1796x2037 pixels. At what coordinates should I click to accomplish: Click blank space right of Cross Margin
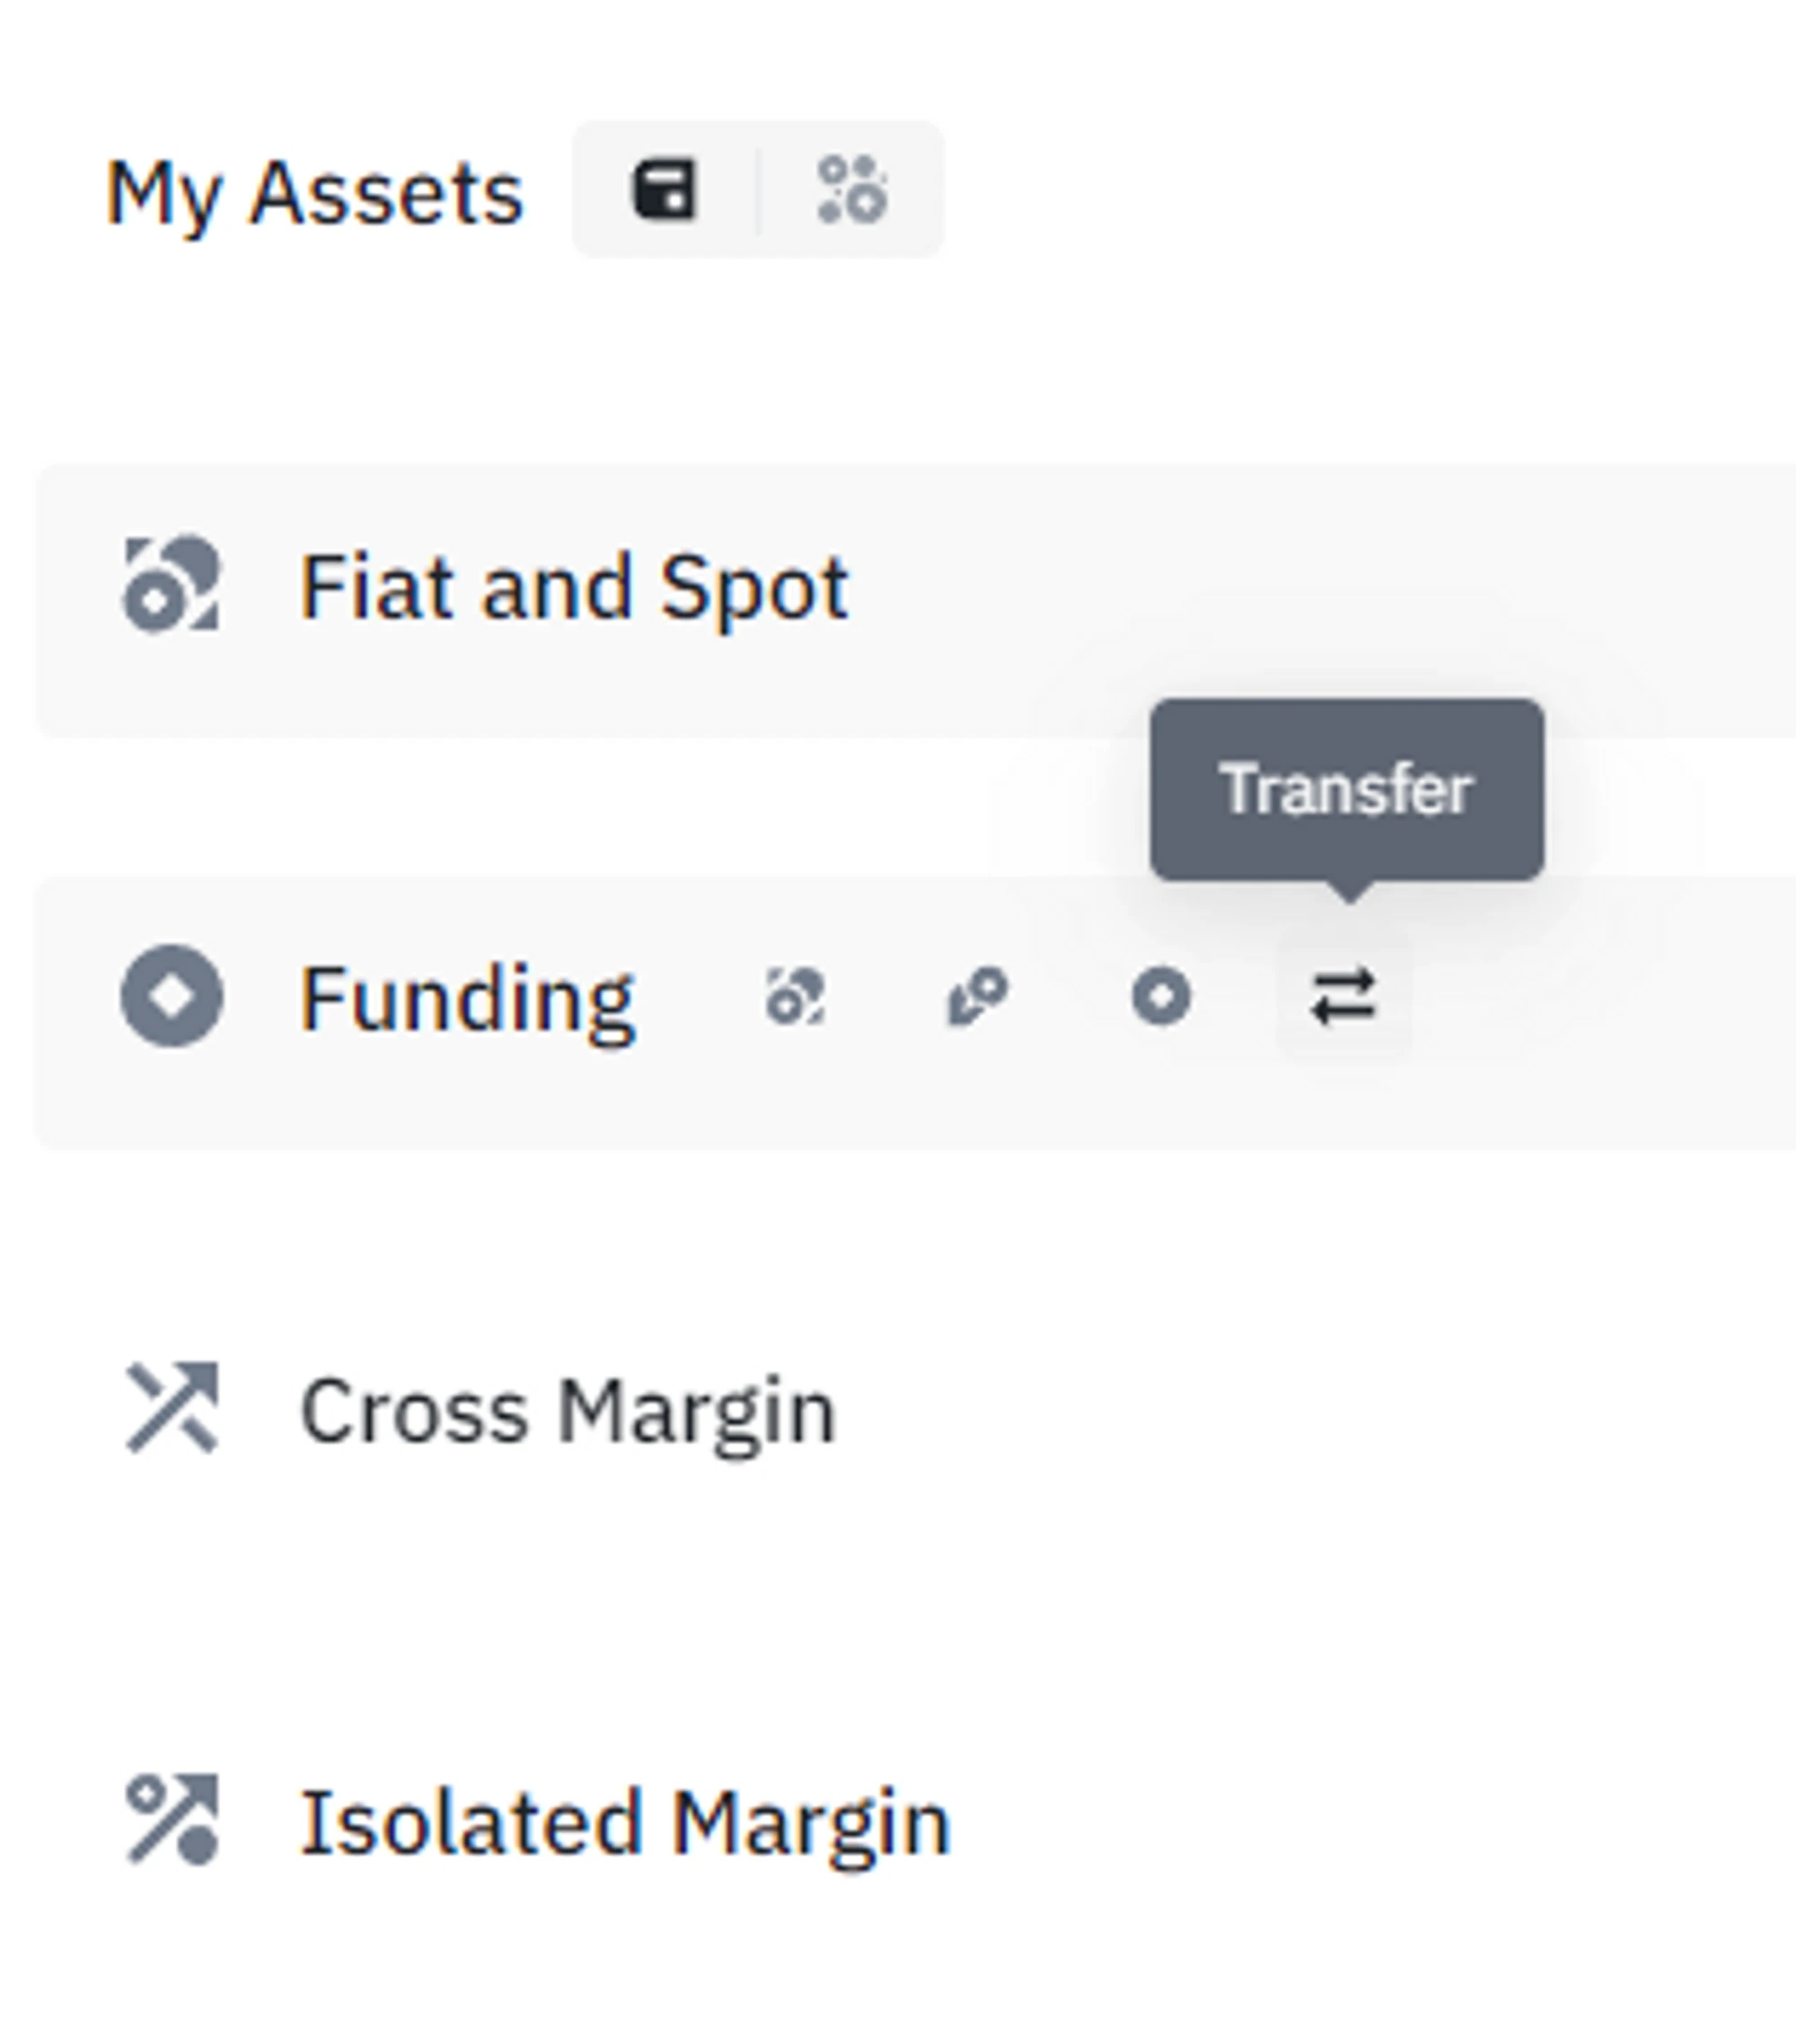tap(1296, 1411)
